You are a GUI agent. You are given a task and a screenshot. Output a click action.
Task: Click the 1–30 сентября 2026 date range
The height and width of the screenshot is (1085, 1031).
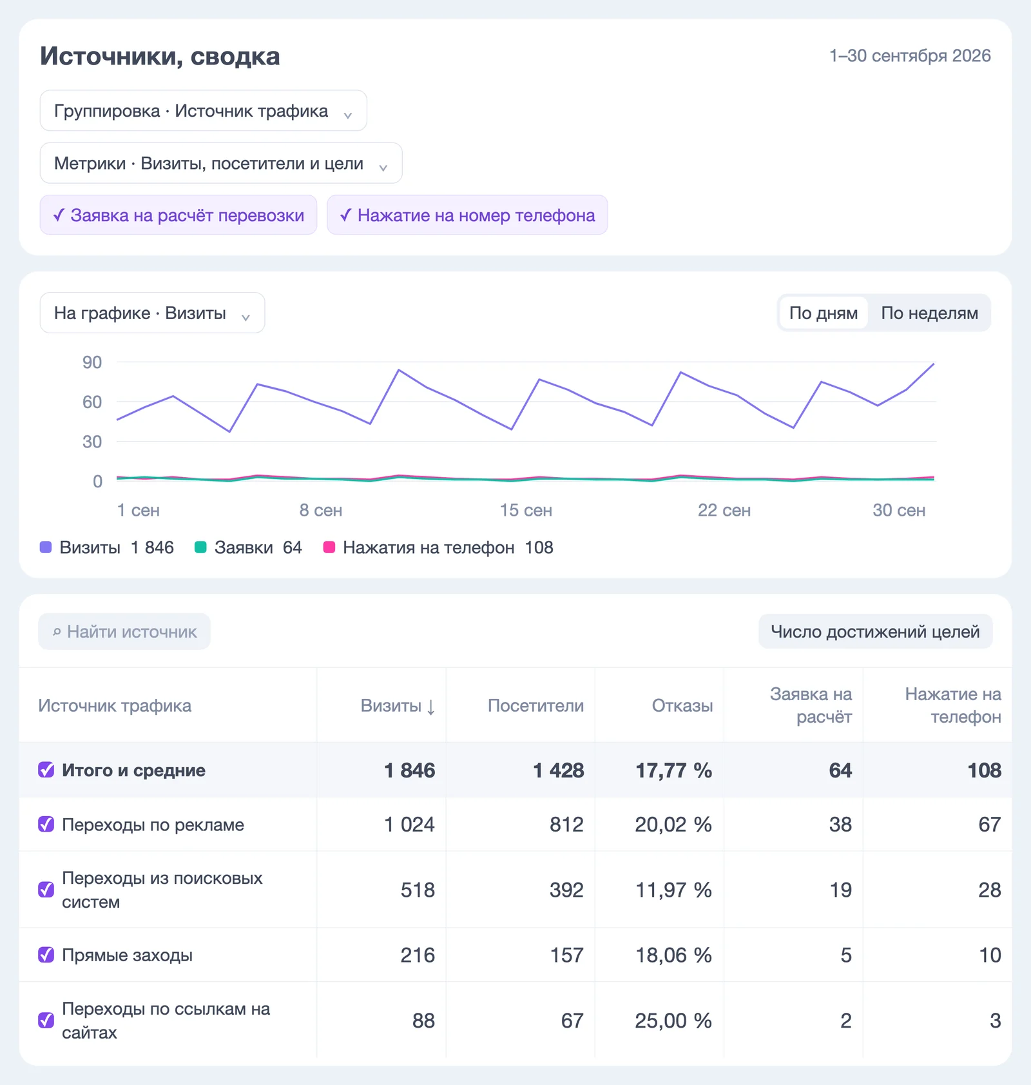pos(910,56)
